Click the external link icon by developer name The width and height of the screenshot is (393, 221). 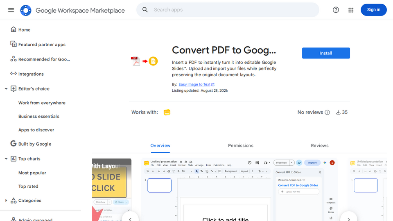[213, 85]
